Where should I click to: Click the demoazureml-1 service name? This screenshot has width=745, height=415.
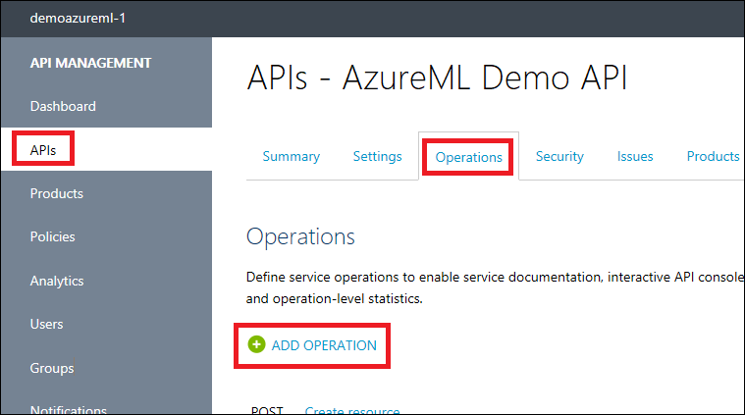pyautogui.click(x=78, y=18)
